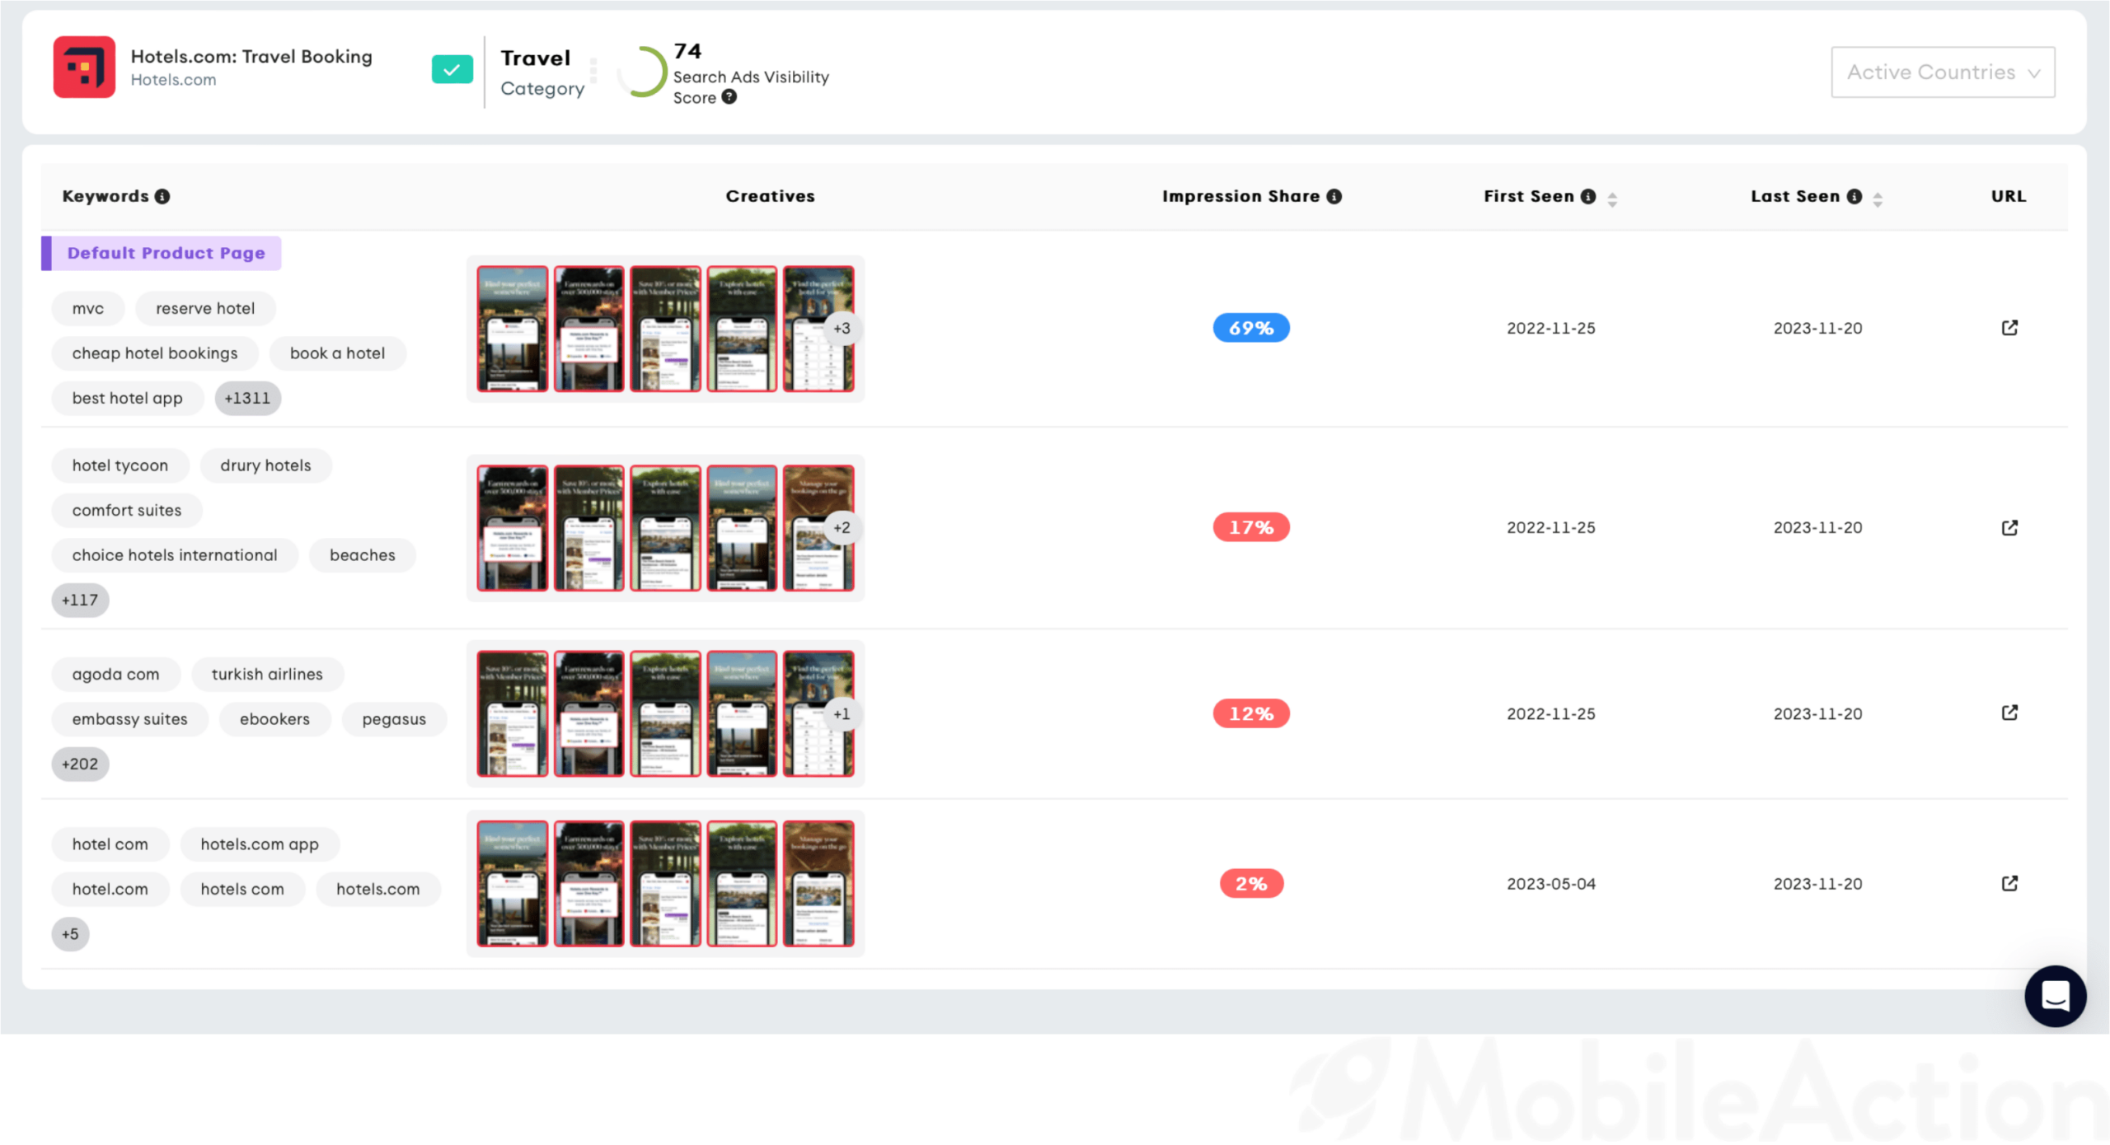Image resolution: width=2110 pixels, height=1145 pixels.
Task: Click the 'cheap hotel bookings' keyword chip
Action: tap(155, 353)
